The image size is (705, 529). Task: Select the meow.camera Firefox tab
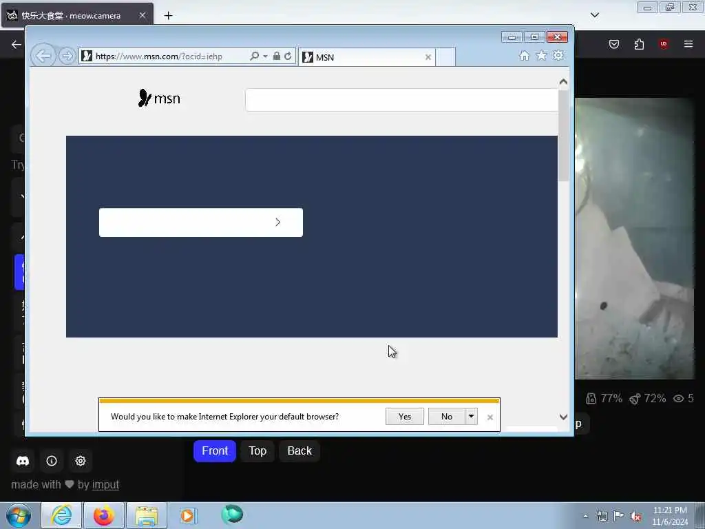pos(77,15)
